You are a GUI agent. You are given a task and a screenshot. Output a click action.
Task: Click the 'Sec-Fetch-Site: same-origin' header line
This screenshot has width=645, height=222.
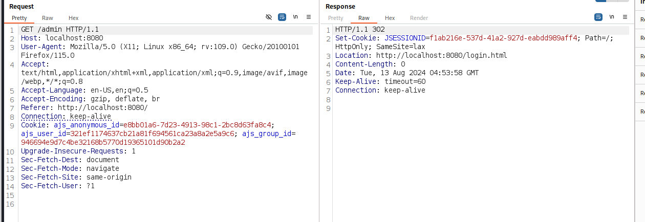[x=76, y=177]
